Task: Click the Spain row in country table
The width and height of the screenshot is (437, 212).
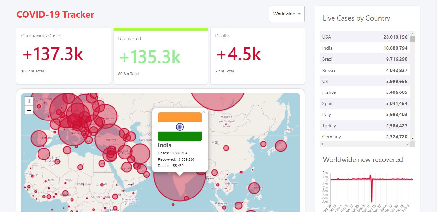Action: click(365, 103)
